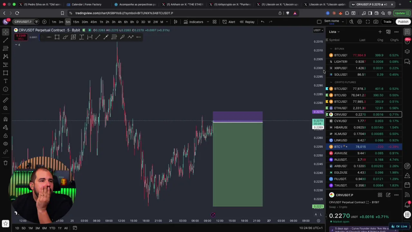This screenshot has width=412, height=232.
Task: Select the daily D timeframe
Action: [x=137, y=22]
